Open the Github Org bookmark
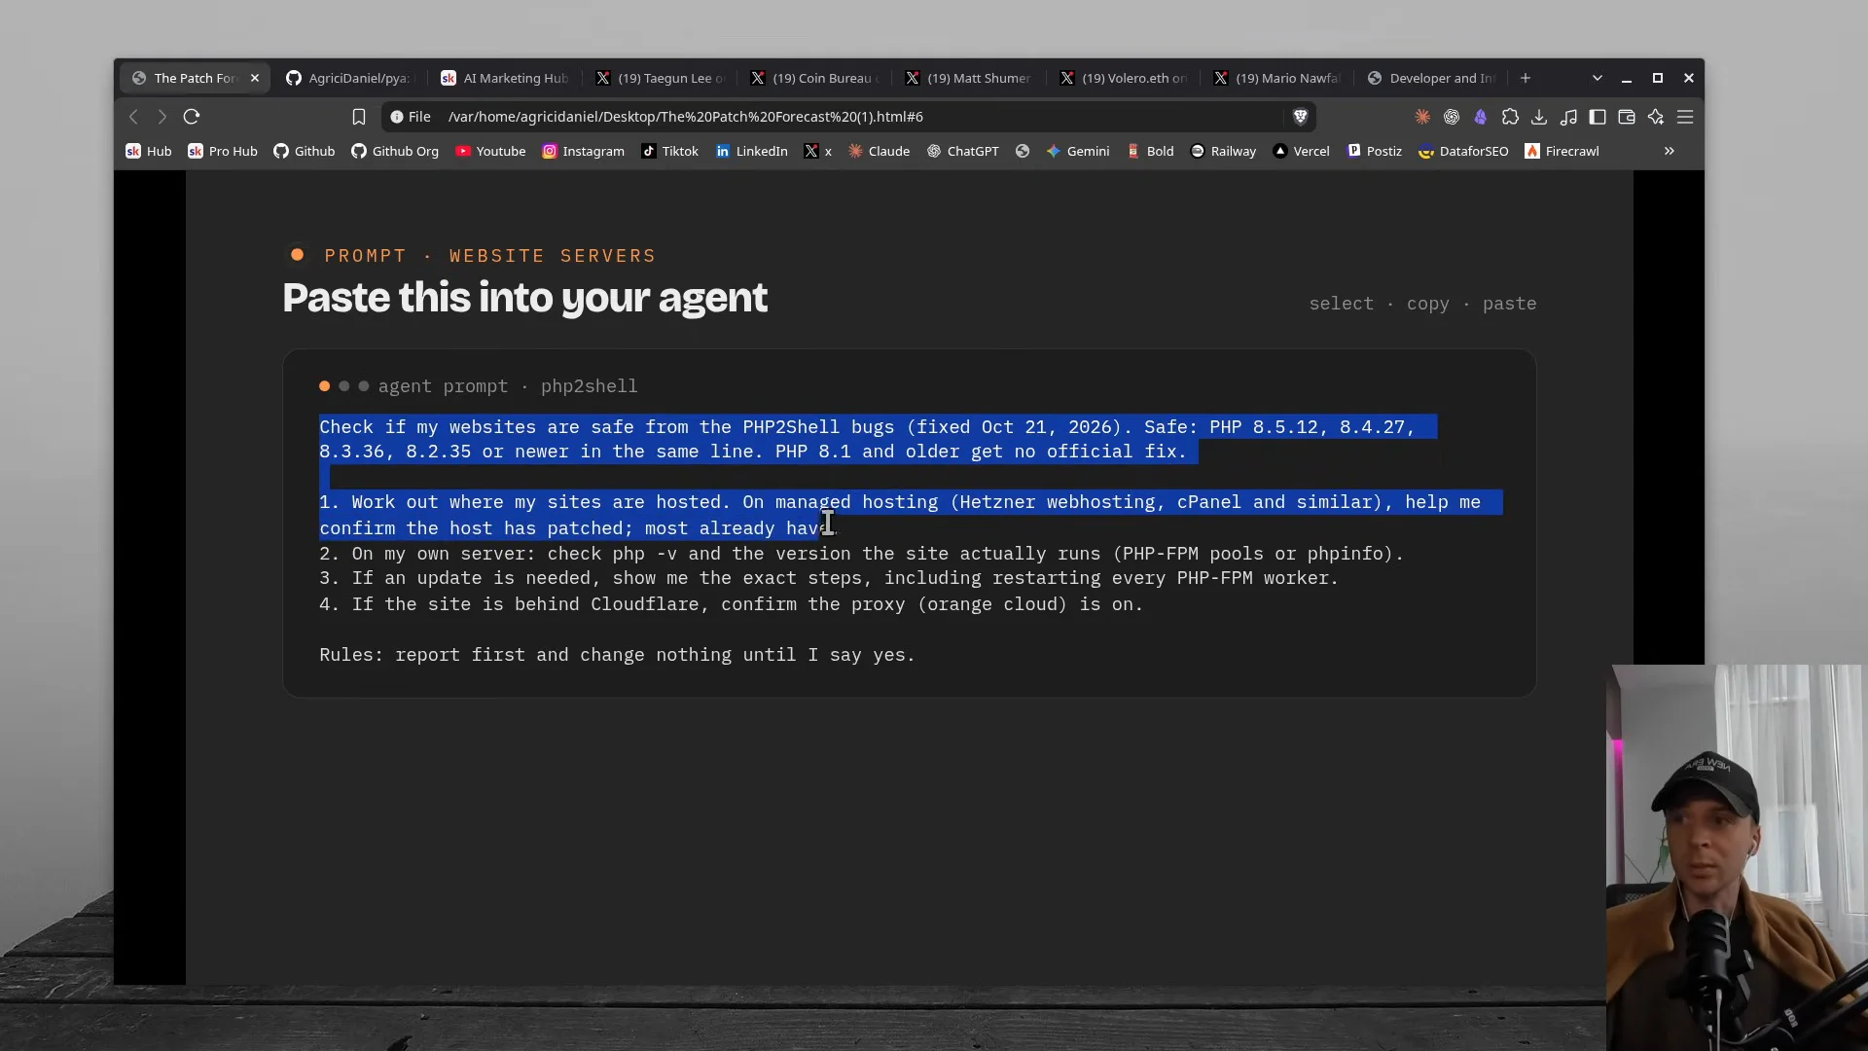Viewport: 1868px width, 1051px height. point(395,151)
